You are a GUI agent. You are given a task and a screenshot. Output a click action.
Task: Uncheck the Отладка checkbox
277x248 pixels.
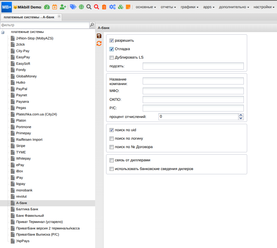111,49
